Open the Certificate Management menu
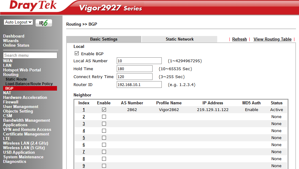Screen dimensions: 299x169 (x=26, y=134)
